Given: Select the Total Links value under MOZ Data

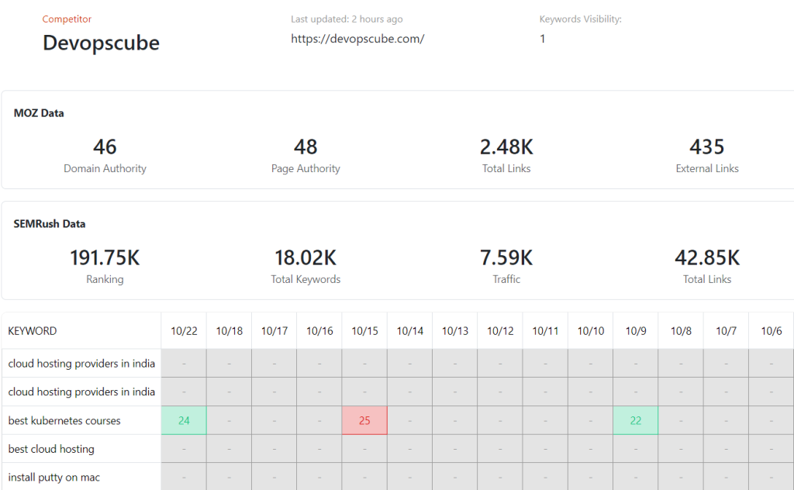Looking at the screenshot, I should point(506,147).
